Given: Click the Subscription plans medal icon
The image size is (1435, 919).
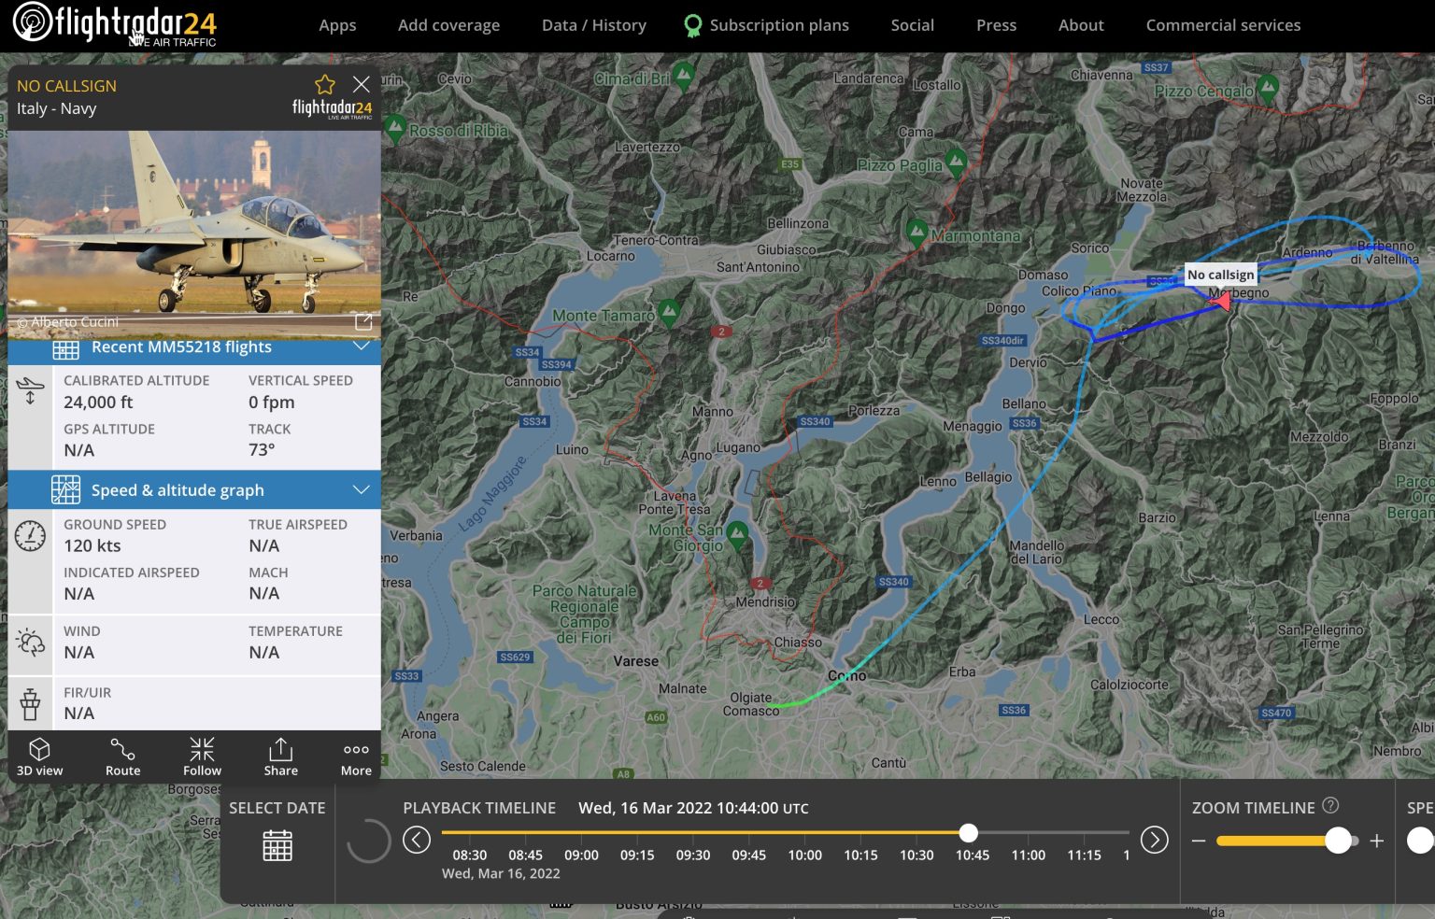Looking at the screenshot, I should pos(692,24).
